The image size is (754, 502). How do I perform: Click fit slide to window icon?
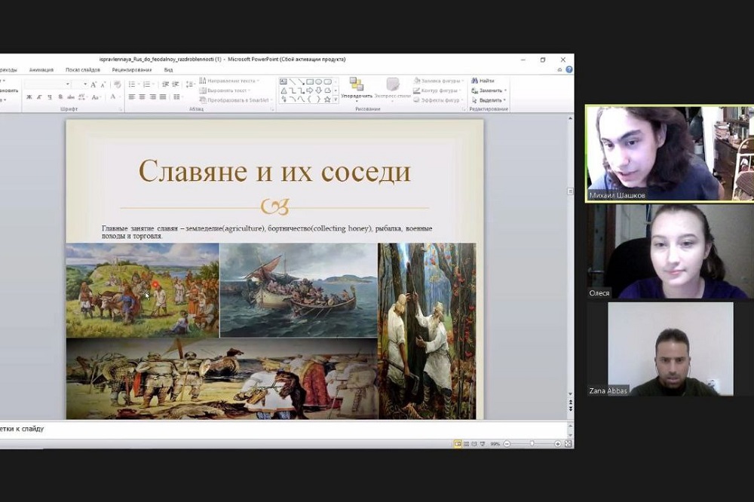(568, 444)
